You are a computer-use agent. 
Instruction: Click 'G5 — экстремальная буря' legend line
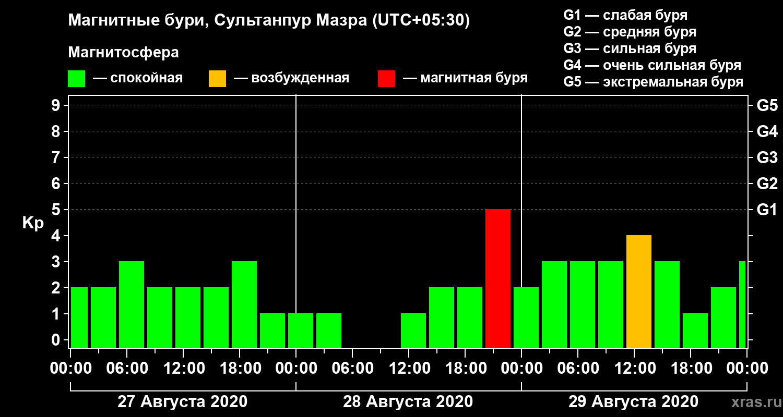[654, 82]
